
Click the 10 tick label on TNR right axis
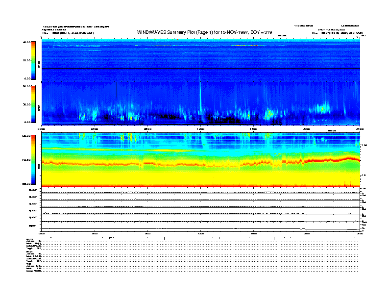[x=364, y=175]
